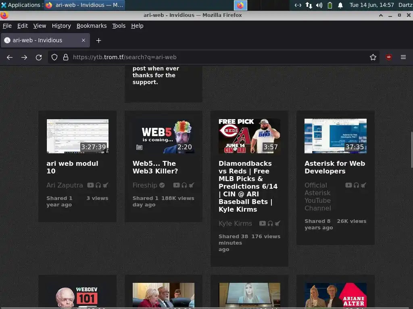Viewport: 413px width, 309px height.
Task: Open the File menu
Action: pyautogui.click(x=7, y=26)
